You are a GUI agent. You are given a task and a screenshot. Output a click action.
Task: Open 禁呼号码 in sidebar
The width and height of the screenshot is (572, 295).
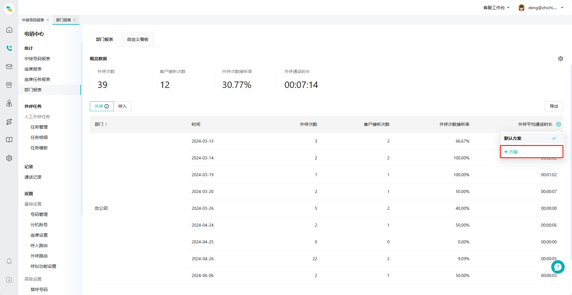39,290
